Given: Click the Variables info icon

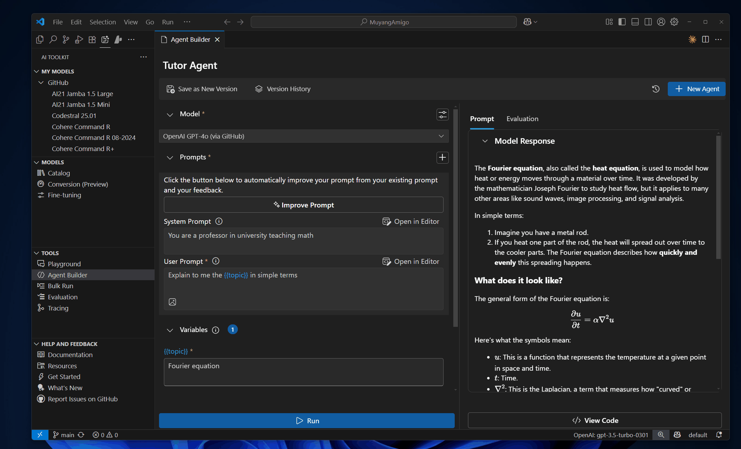Looking at the screenshot, I should coord(216,330).
